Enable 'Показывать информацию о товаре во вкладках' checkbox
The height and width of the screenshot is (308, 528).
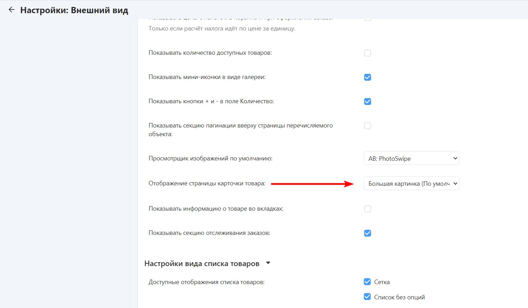367,209
